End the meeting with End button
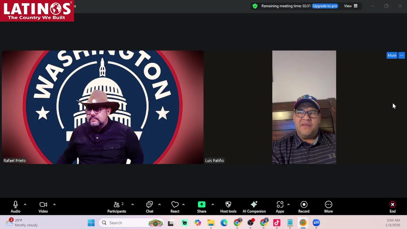Image resolution: width=407 pixels, height=229 pixels. point(393,207)
